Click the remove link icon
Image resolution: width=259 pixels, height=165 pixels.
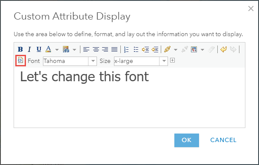point(185,49)
